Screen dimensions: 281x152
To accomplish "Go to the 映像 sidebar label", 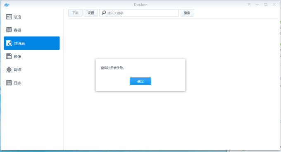I will (x=17, y=57).
